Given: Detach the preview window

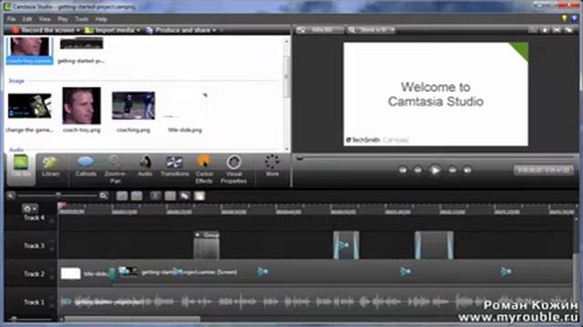Looking at the screenshot, I should pos(568,30).
